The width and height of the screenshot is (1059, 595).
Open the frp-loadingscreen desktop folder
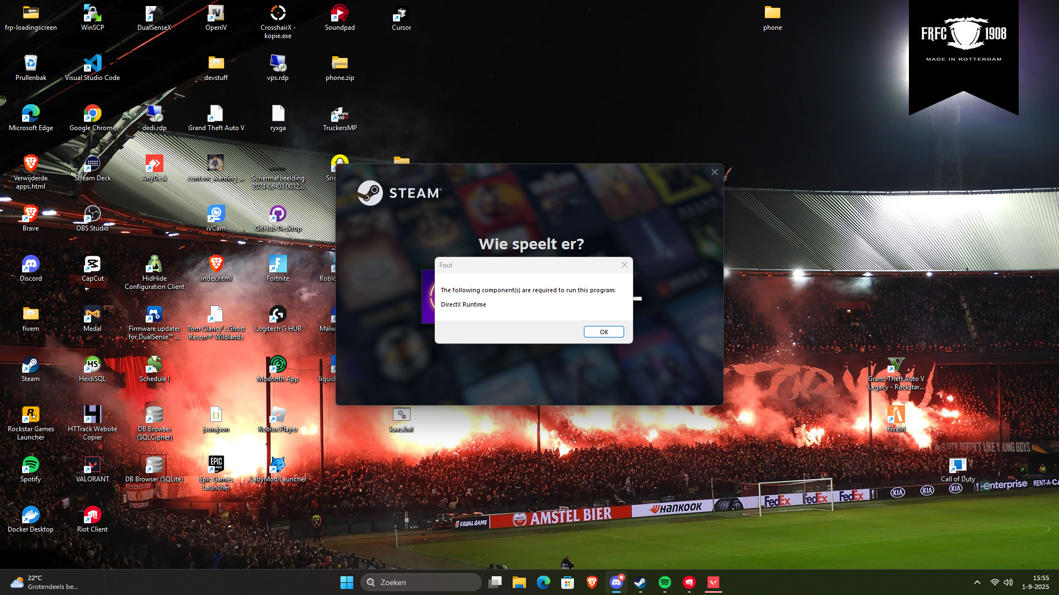pos(31,18)
